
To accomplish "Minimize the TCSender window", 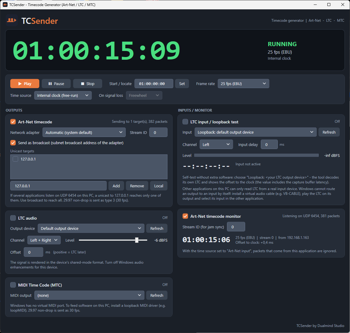I will [315, 5].
